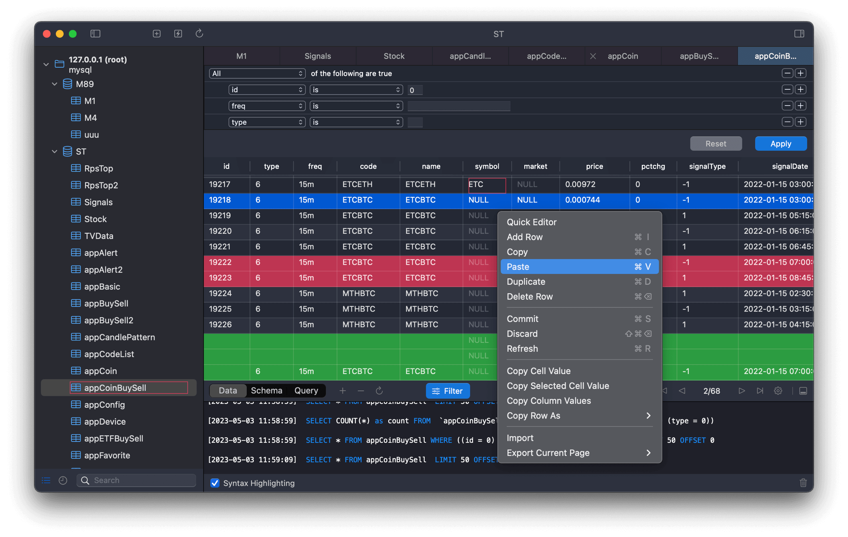The image size is (848, 537).
Task: Open the appCandlePattern table in sidebar
Action: click(120, 337)
